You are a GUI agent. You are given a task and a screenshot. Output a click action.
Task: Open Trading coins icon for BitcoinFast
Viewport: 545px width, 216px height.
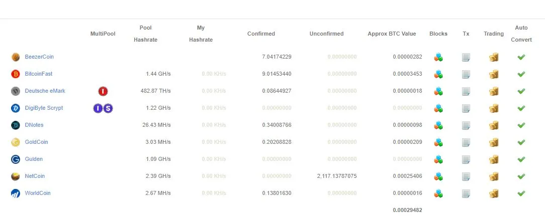(494, 74)
